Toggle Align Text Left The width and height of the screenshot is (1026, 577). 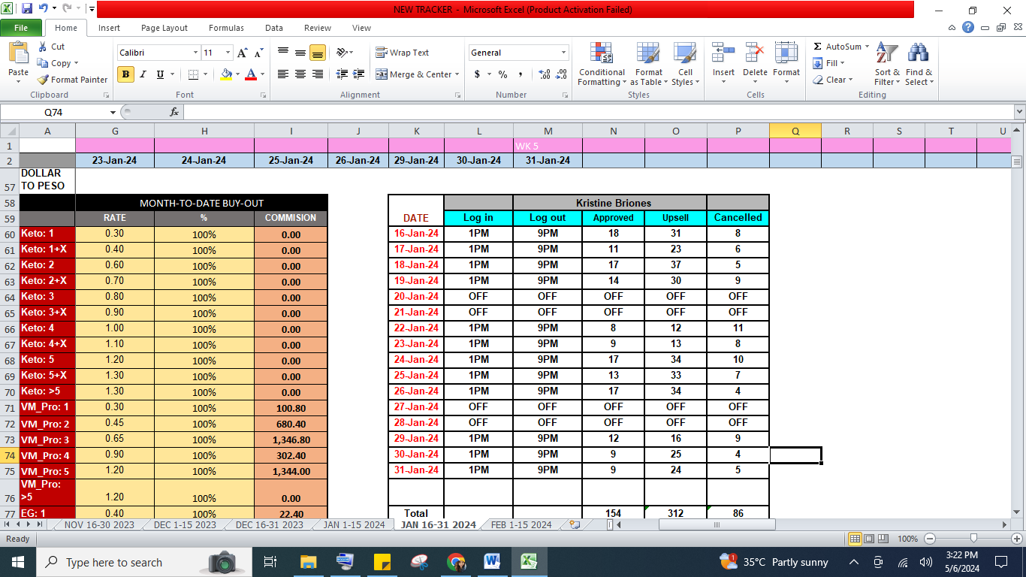(x=283, y=74)
